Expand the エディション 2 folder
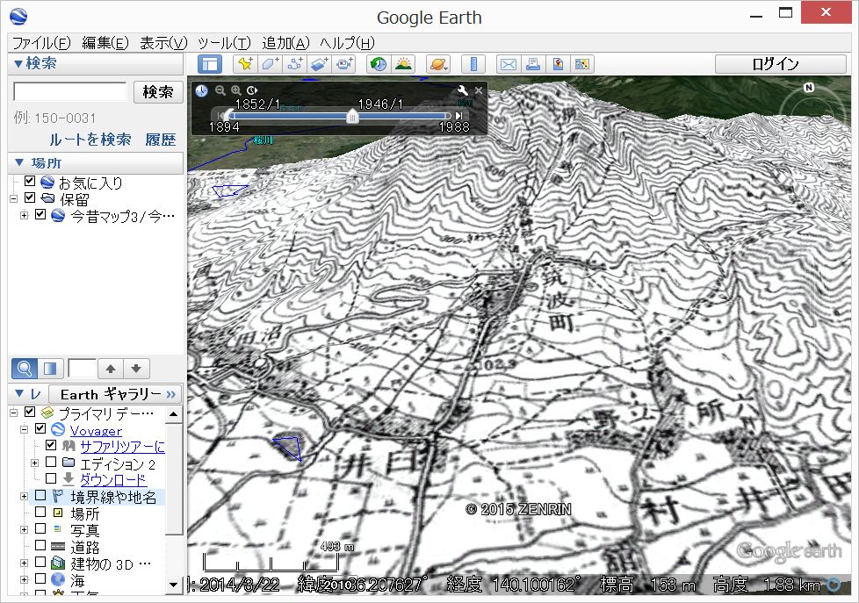The width and height of the screenshot is (859, 603). tap(34, 463)
